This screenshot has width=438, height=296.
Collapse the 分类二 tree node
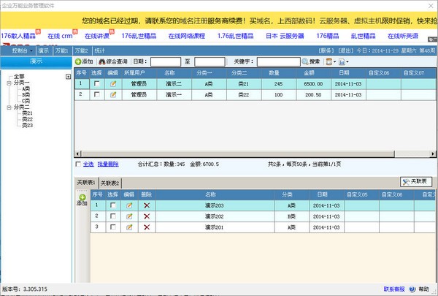point(7,107)
